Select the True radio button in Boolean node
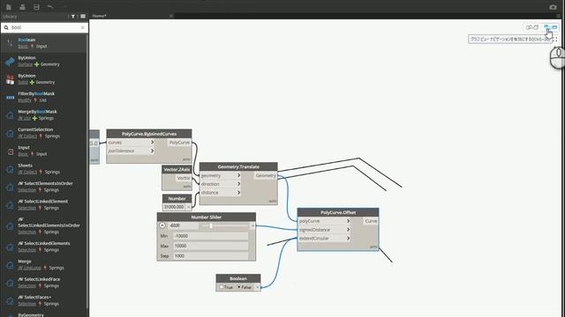This screenshot has height=317, width=565. 222,287
